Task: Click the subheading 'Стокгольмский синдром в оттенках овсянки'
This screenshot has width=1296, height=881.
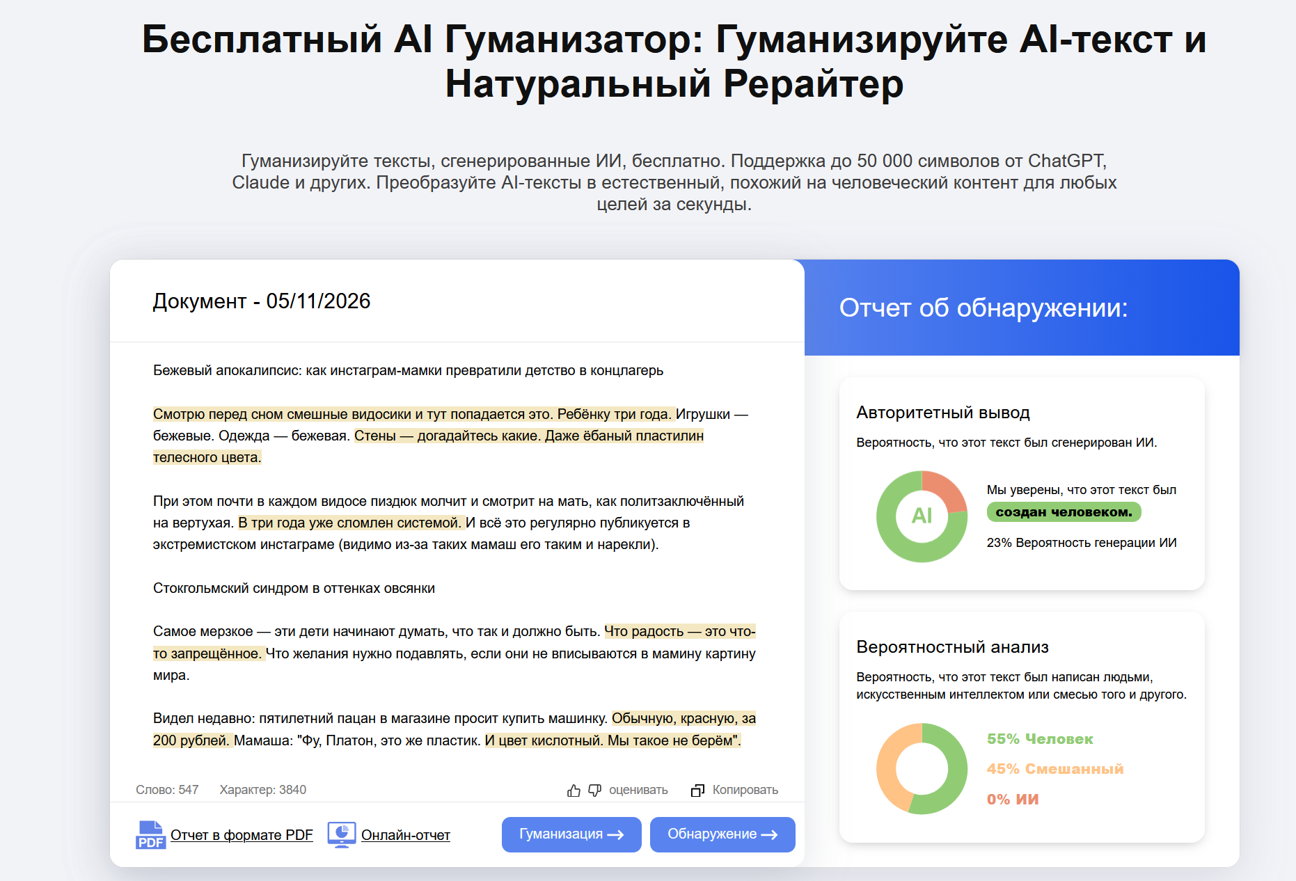Action: (294, 588)
